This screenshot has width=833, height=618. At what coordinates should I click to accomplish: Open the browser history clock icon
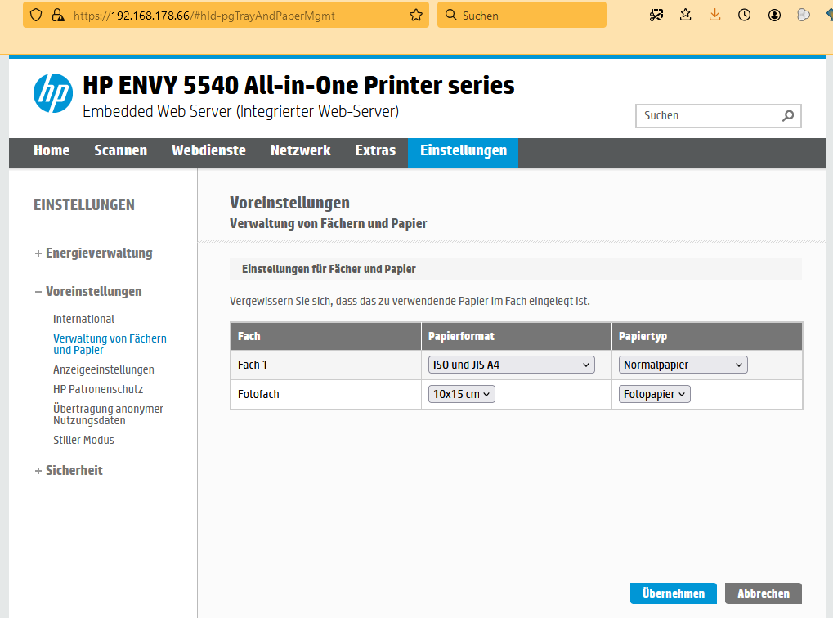click(x=744, y=15)
